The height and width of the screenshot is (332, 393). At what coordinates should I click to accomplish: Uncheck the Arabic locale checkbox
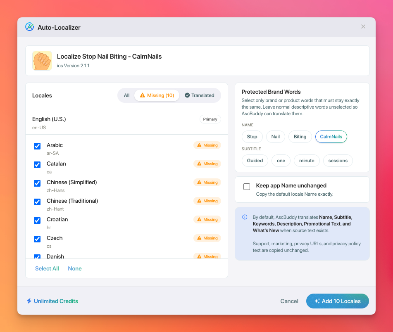tap(37, 146)
